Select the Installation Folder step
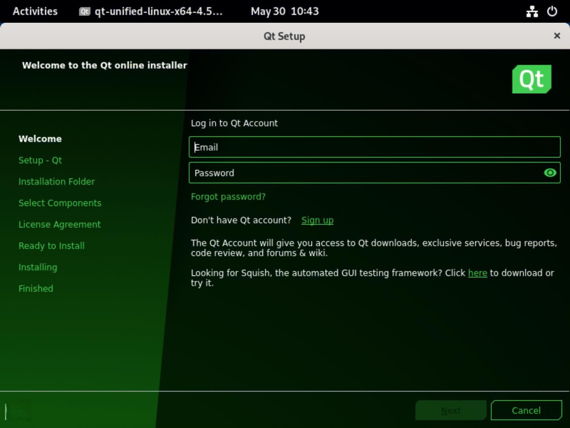The image size is (570, 428). (57, 181)
